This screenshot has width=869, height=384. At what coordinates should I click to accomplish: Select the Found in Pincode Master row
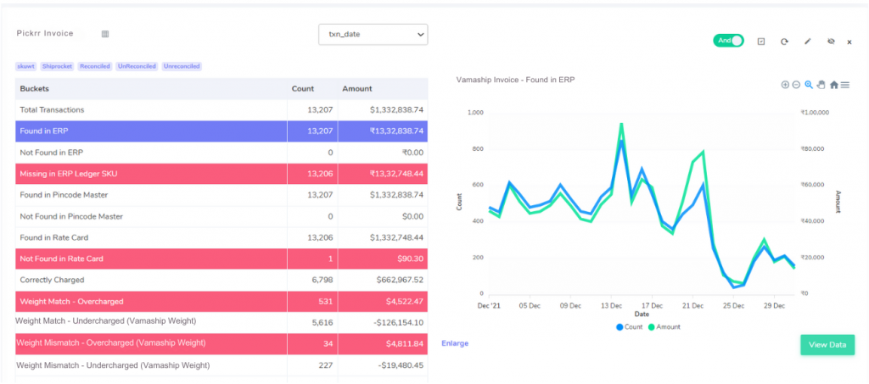(x=221, y=195)
